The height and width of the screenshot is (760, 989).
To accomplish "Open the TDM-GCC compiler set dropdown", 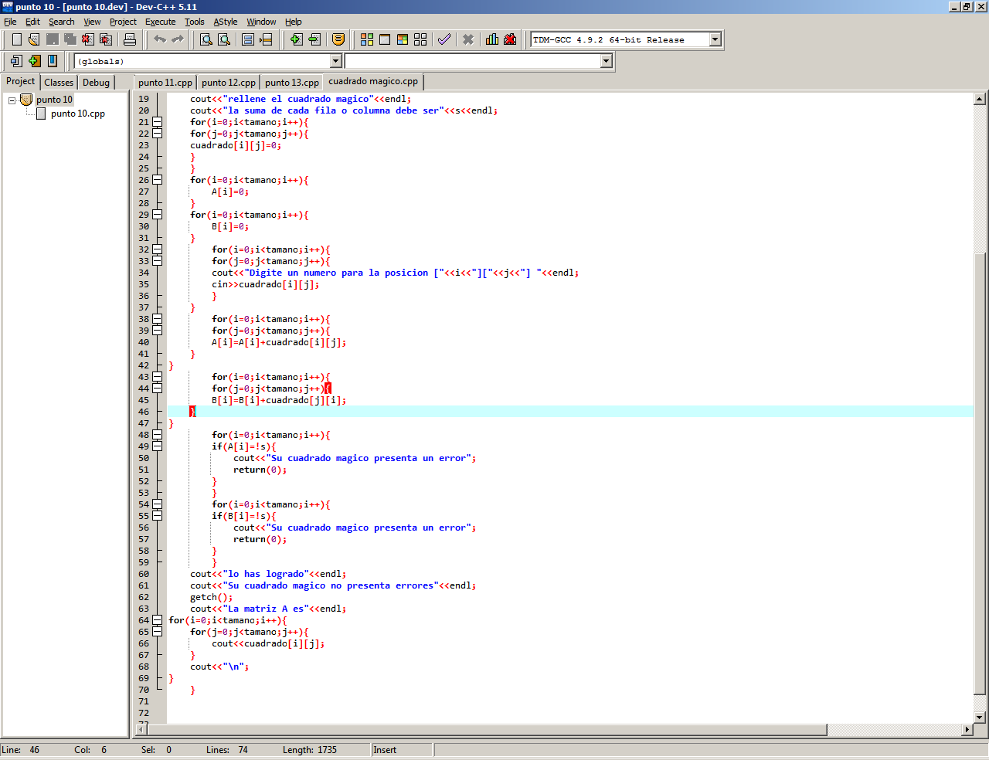I will pos(715,39).
